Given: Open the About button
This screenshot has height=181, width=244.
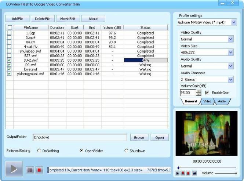Looking at the screenshot, I should 93,19.
